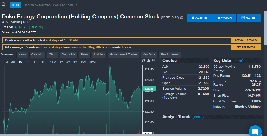Screen dimensions: 267x136
Task: Click the chart refresh icon
Action: [x=144, y=61]
